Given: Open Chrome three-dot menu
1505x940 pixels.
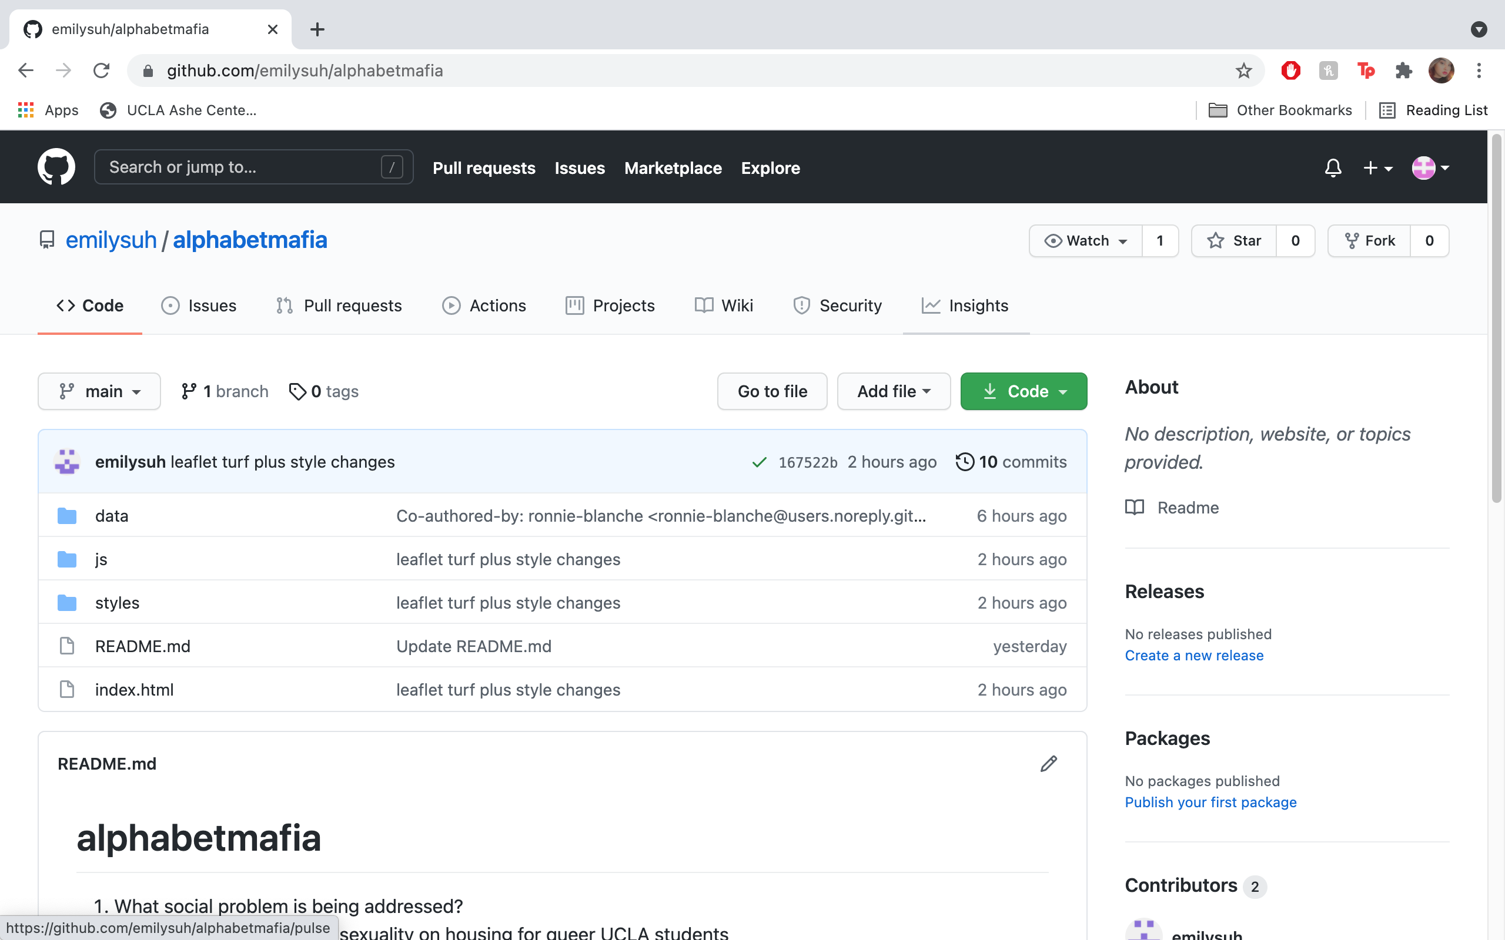Looking at the screenshot, I should (1479, 71).
